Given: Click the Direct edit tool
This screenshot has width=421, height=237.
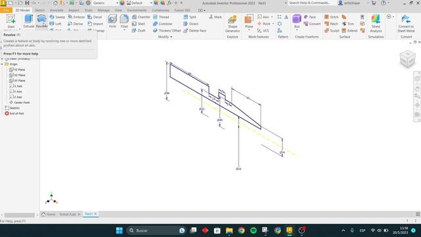Looking at the screenshot, I should click(x=191, y=24).
